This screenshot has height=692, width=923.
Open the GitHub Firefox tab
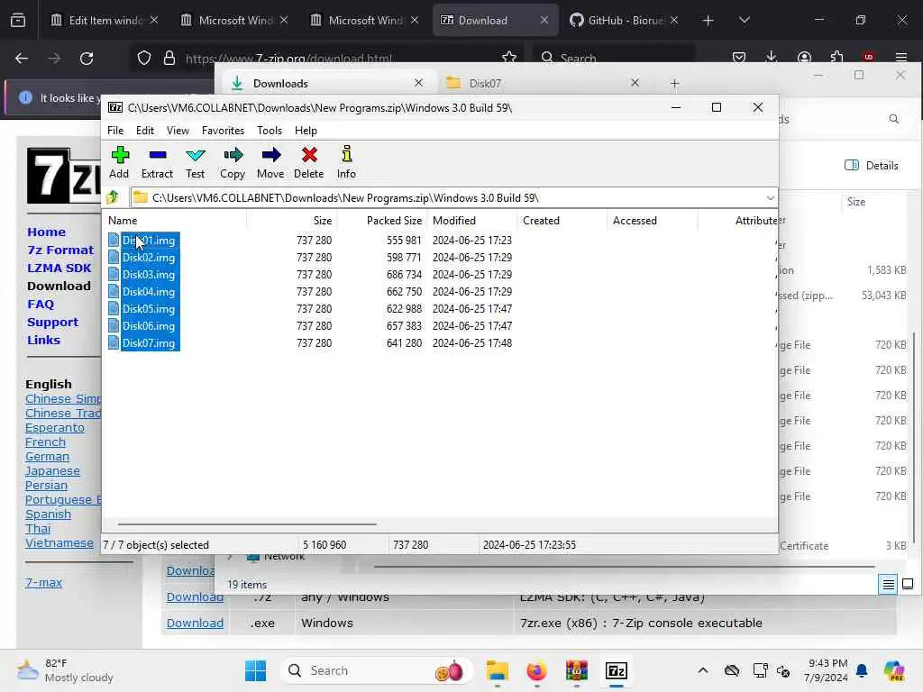click(x=624, y=20)
